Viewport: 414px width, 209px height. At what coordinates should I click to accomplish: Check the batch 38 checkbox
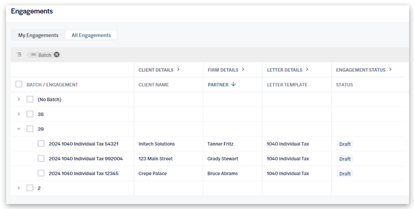[x=30, y=114]
